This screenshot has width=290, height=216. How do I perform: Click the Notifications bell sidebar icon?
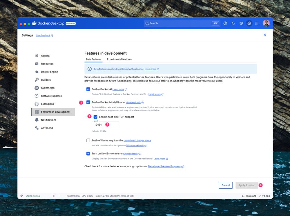(37, 120)
